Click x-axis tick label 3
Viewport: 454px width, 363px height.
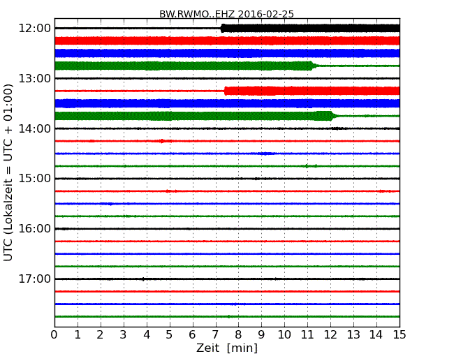click(124, 335)
